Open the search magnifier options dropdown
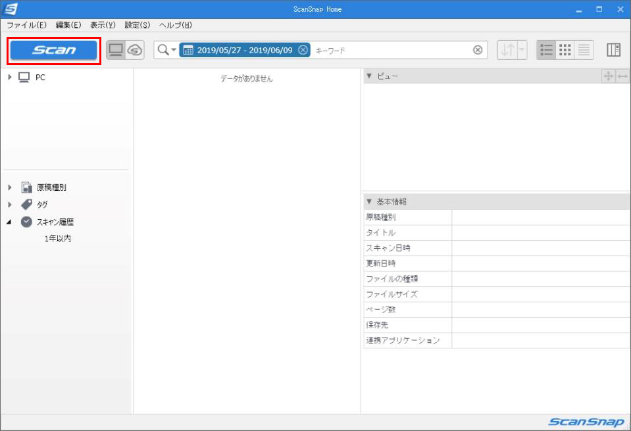This screenshot has height=431, width=631. 166,50
